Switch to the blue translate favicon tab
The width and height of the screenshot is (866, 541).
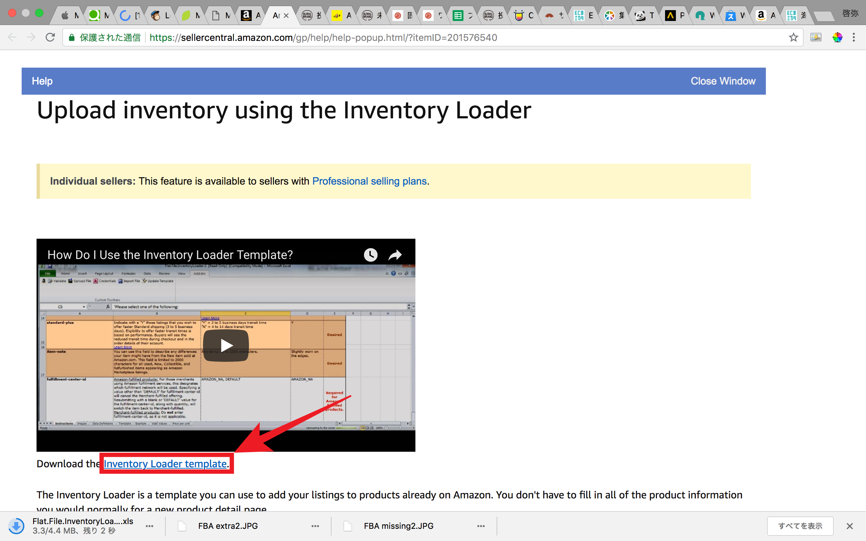[730, 16]
